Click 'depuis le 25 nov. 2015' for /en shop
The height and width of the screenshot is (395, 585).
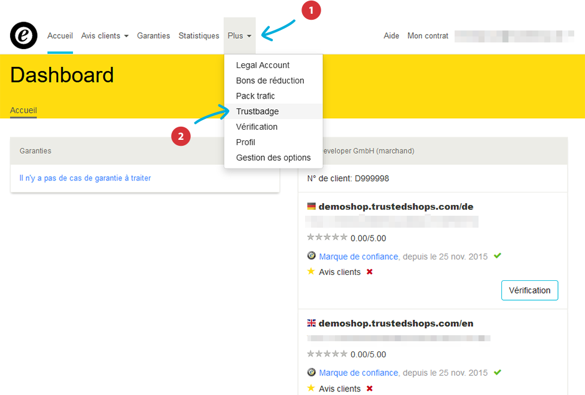[445, 373]
